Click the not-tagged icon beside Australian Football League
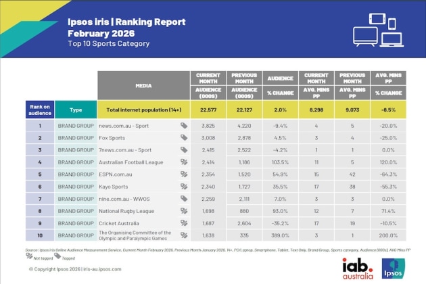426x284 pixels. click(x=184, y=162)
